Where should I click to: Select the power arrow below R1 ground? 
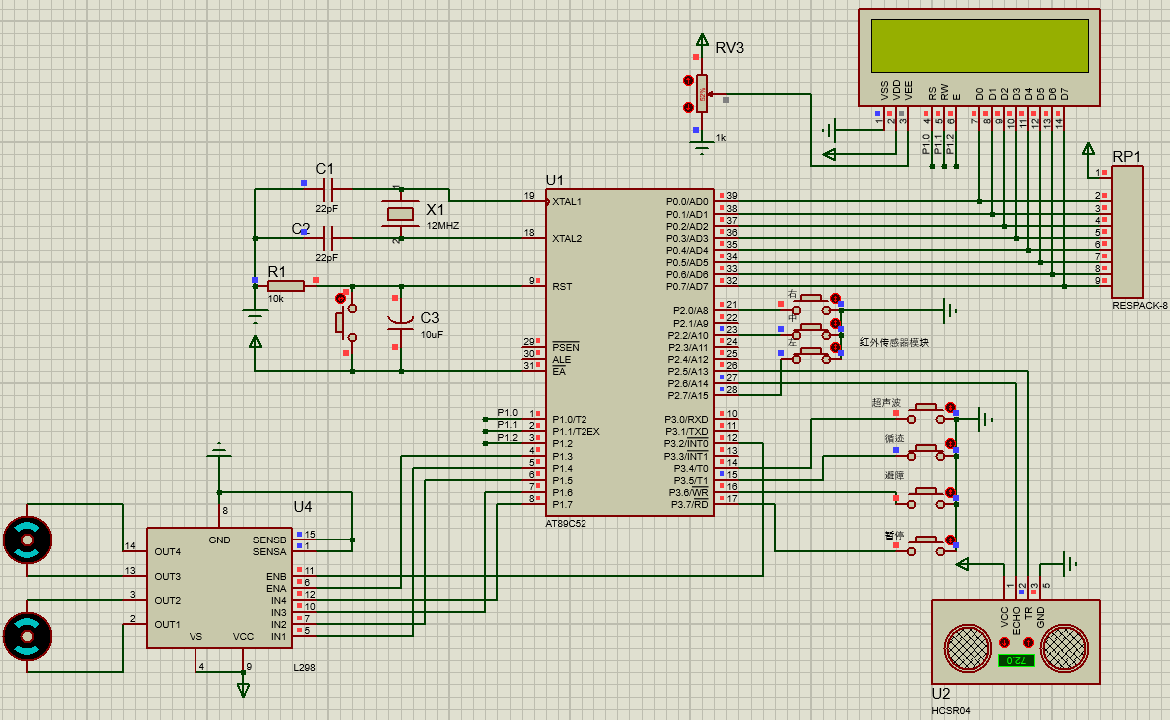coord(255,341)
